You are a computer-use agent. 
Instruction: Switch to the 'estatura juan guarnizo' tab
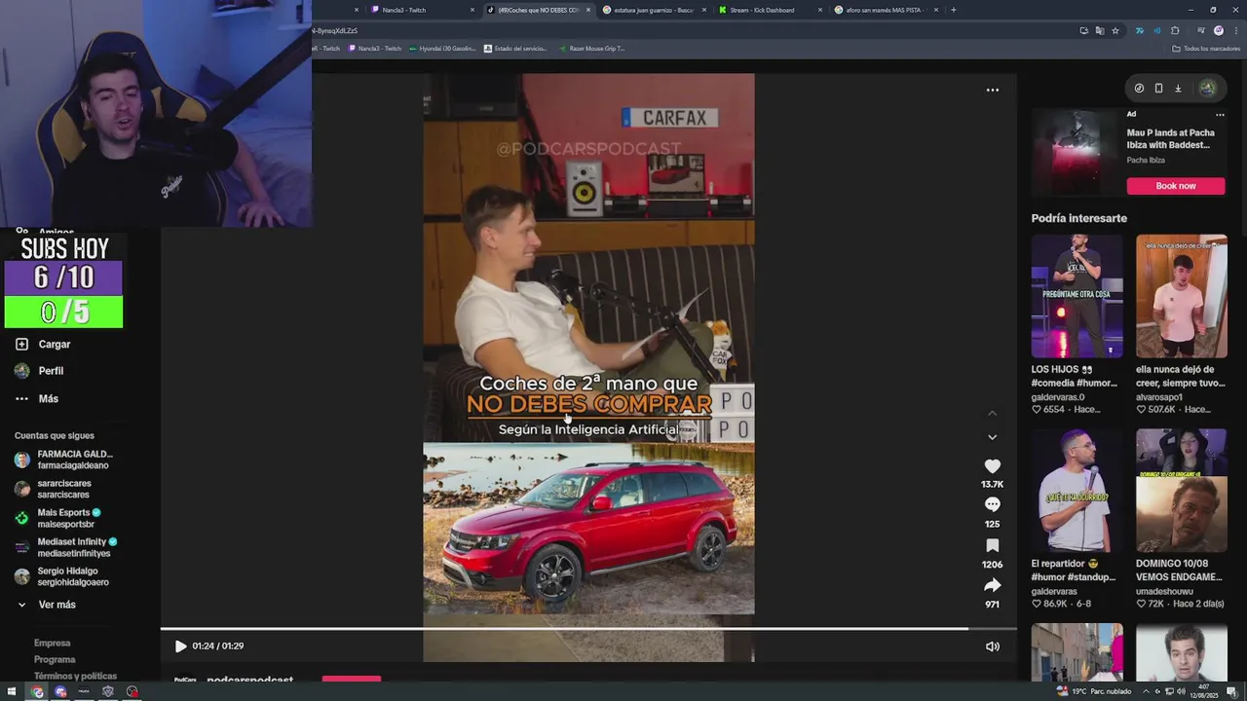pyautogui.click(x=655, y=10)
